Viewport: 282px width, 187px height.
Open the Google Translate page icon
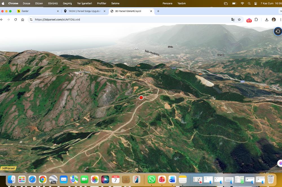(x=233, y=20)
